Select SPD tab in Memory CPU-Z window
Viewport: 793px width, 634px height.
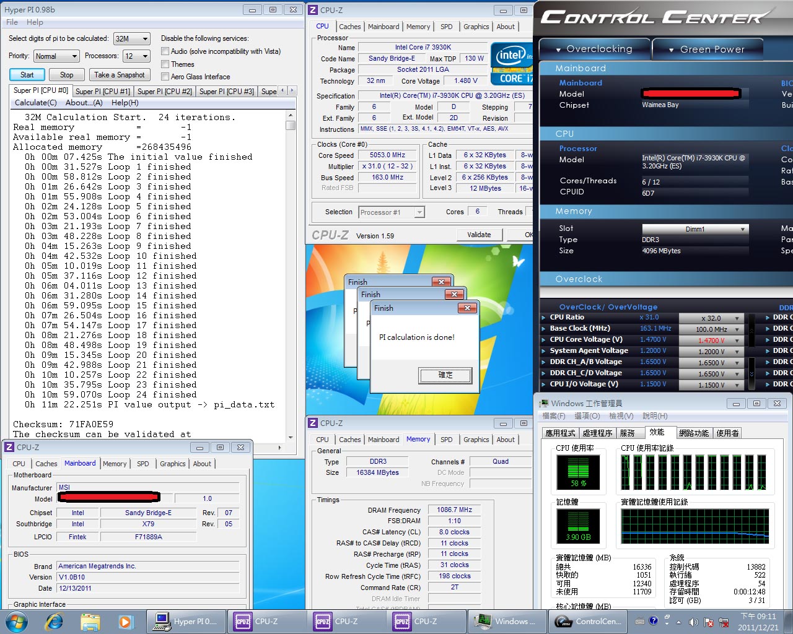click(446, 440)
